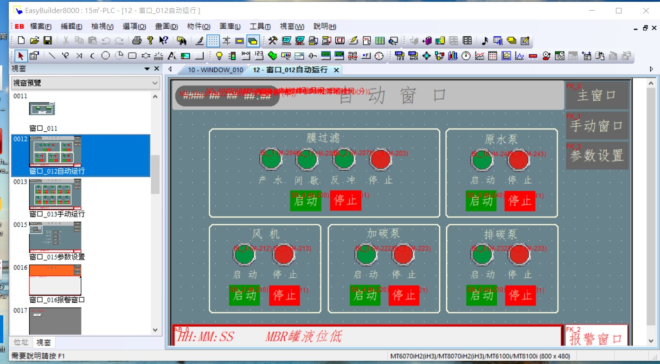Open the Sound library music note icon
The image size is (660, 364).
[x=485, y=41]
